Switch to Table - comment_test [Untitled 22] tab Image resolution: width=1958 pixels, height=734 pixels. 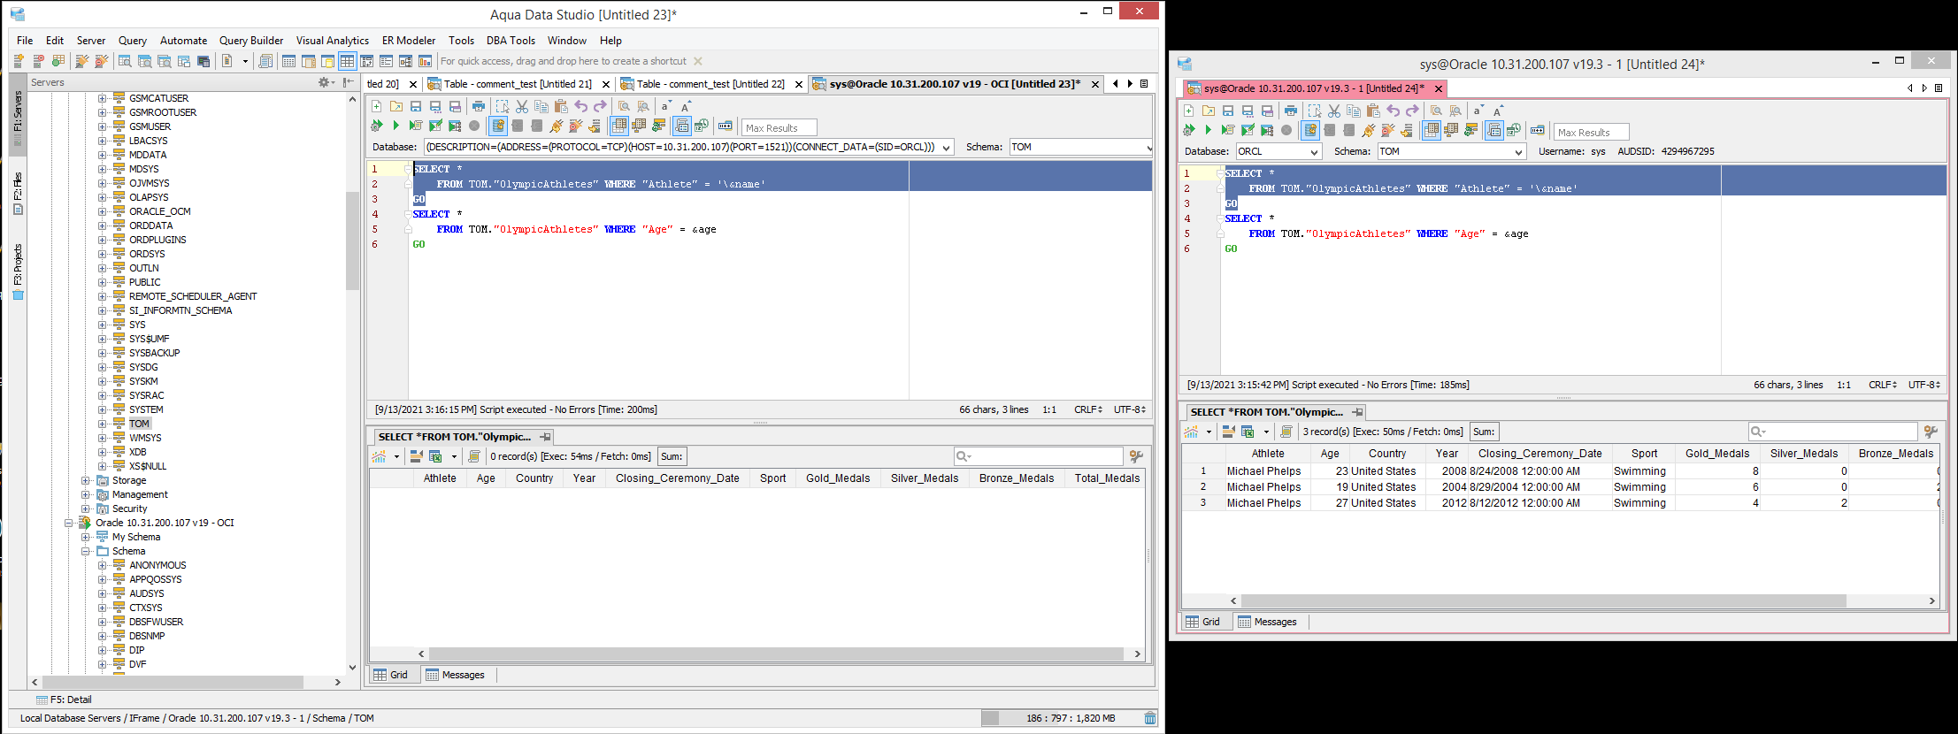click(x=710, y=84)
